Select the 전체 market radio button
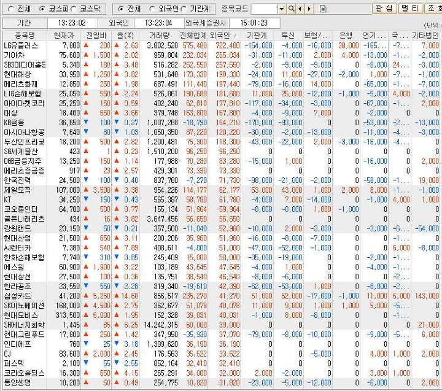The height and width of the screenshot is (391, 442). click(11, 9)
